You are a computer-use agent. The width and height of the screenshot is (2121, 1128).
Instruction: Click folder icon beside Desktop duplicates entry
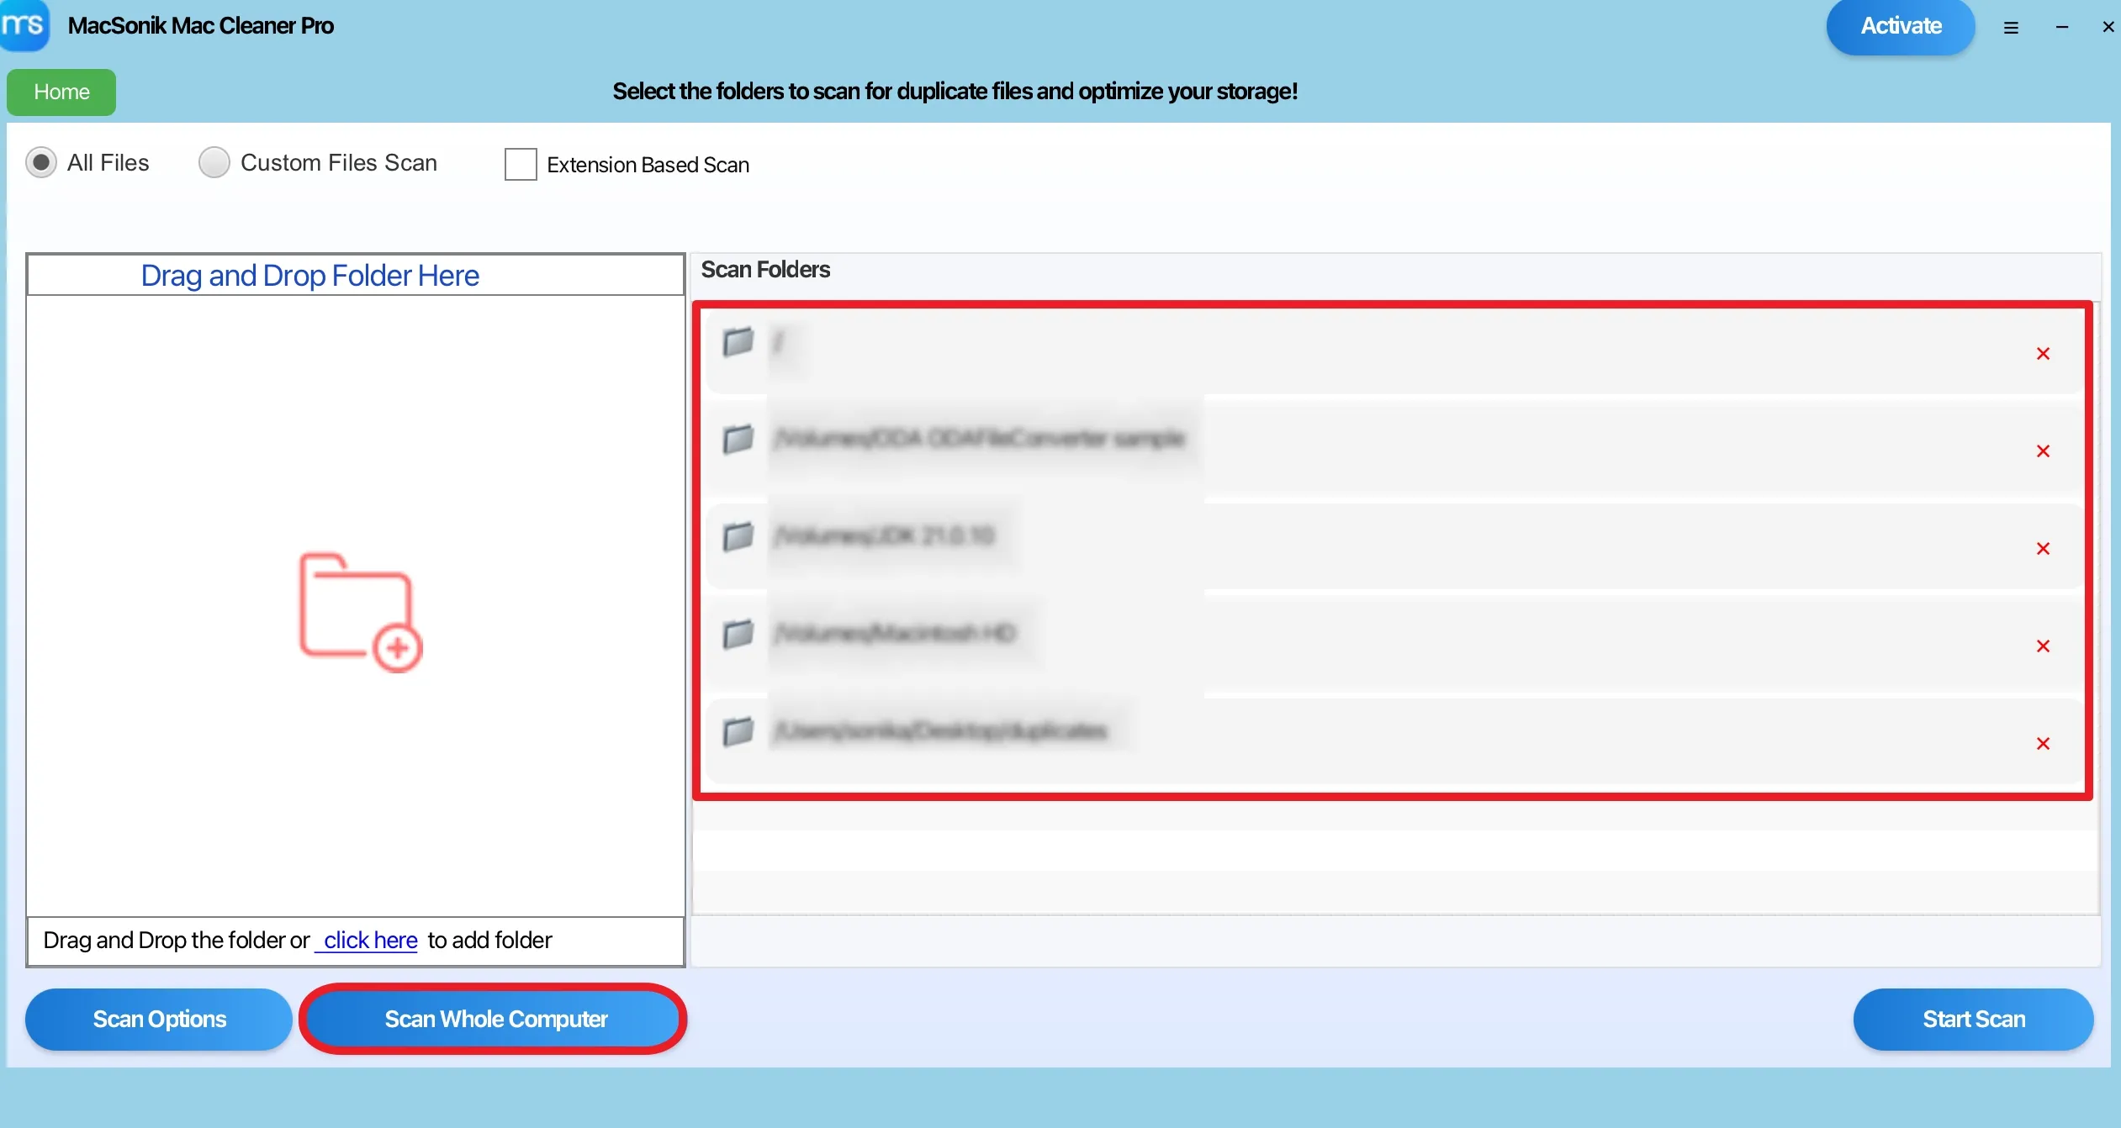(738, 731)
